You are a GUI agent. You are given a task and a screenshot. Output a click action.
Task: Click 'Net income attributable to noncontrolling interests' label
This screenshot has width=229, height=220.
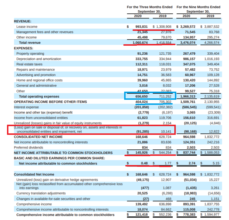[x=51, y=142]
